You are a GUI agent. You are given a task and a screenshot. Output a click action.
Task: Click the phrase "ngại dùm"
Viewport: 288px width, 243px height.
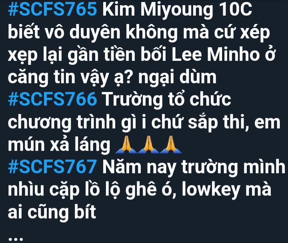click(x=178, y=77)
